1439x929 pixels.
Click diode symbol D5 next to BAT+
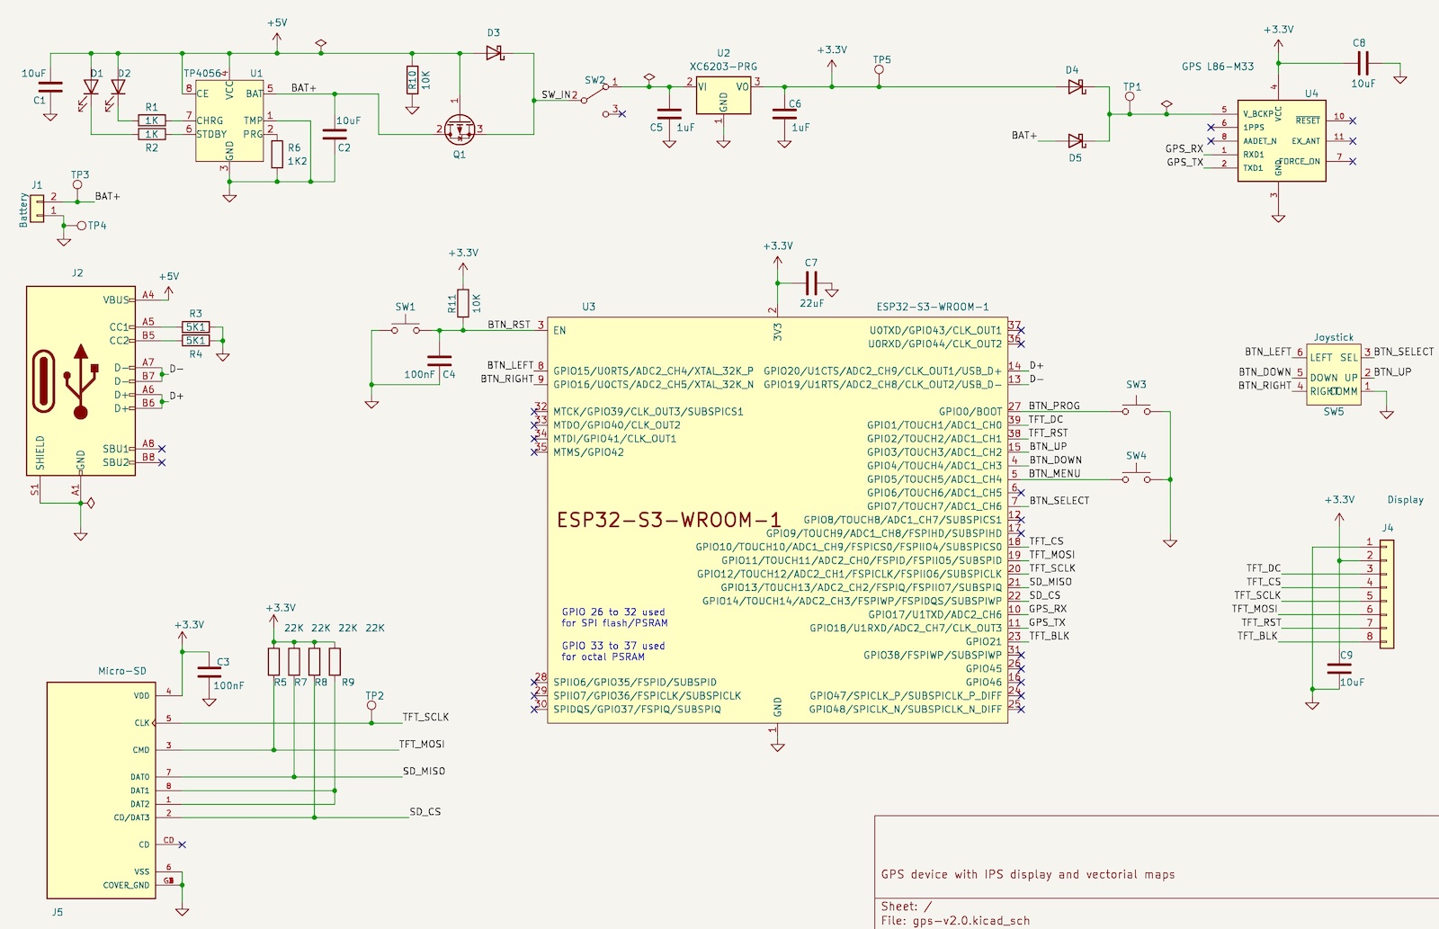[x=1076, y=140]
